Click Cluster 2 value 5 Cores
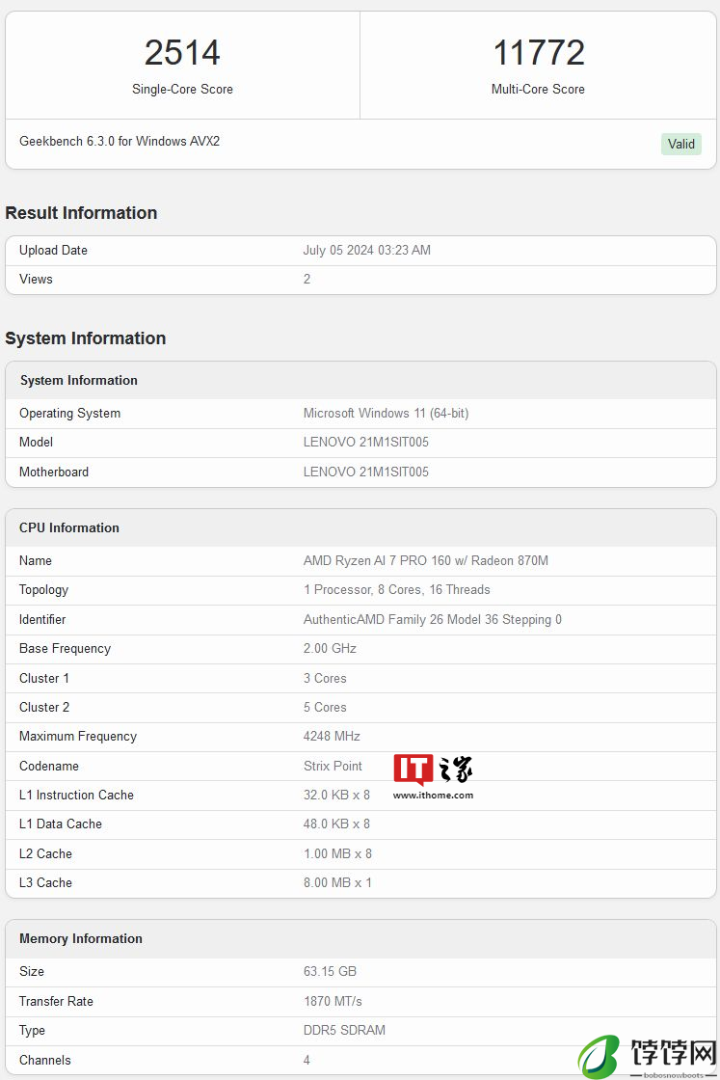Viewport: 720px width, 1080px height. click(x=325, y=708)
